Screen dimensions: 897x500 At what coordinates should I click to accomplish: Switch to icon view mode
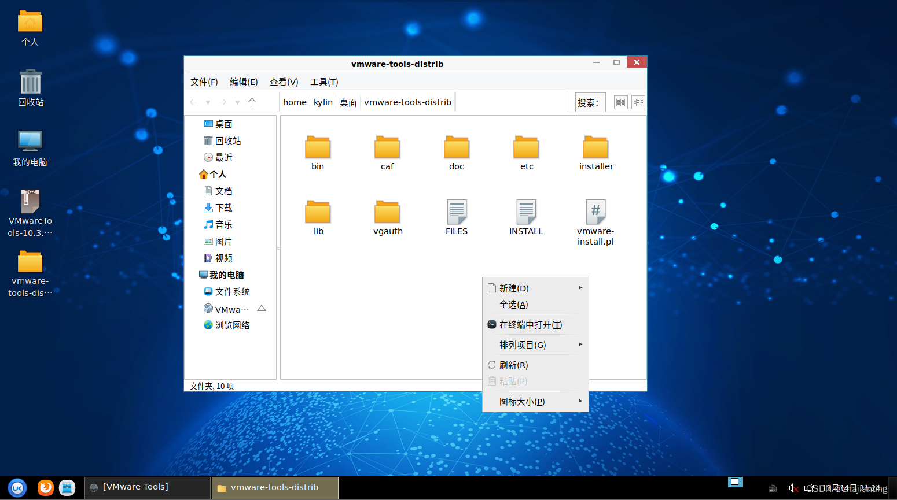[621, 102]
